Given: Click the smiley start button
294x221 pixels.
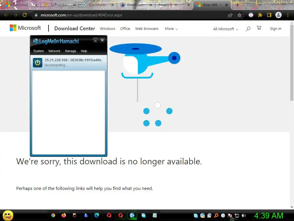Looking at the screenshot, I should pyautogui.click(x=8, y=215).
